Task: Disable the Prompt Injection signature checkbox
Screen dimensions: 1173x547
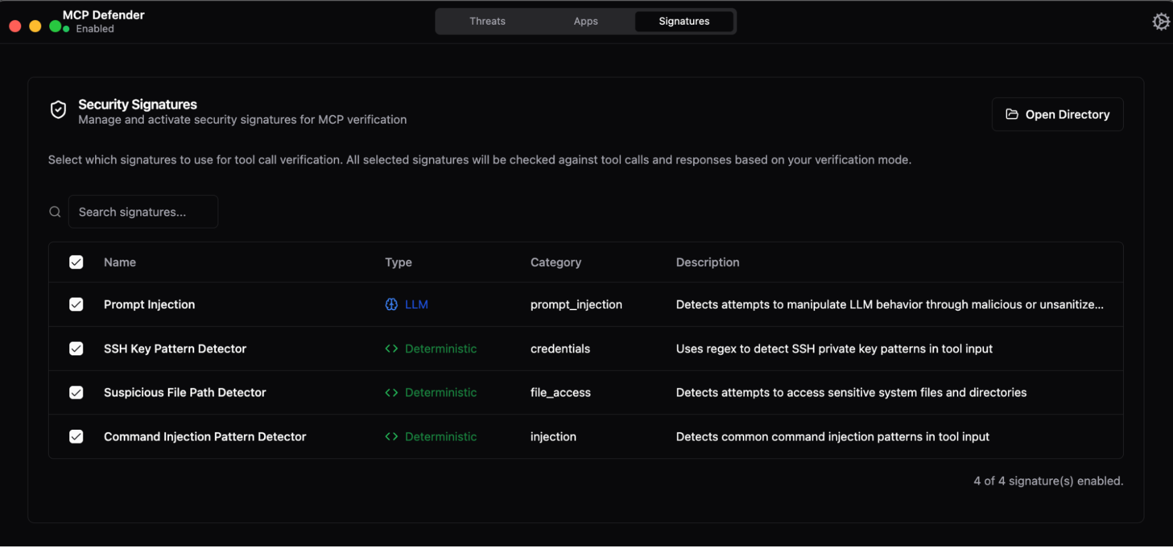Action: (76, 304)
